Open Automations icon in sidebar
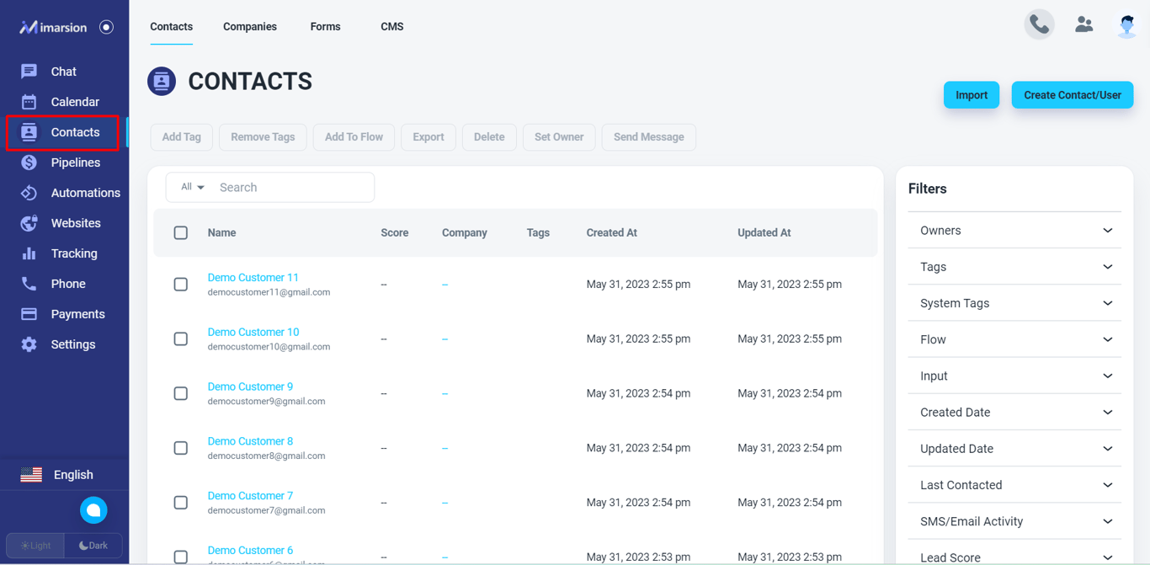 tap(29, 193)
